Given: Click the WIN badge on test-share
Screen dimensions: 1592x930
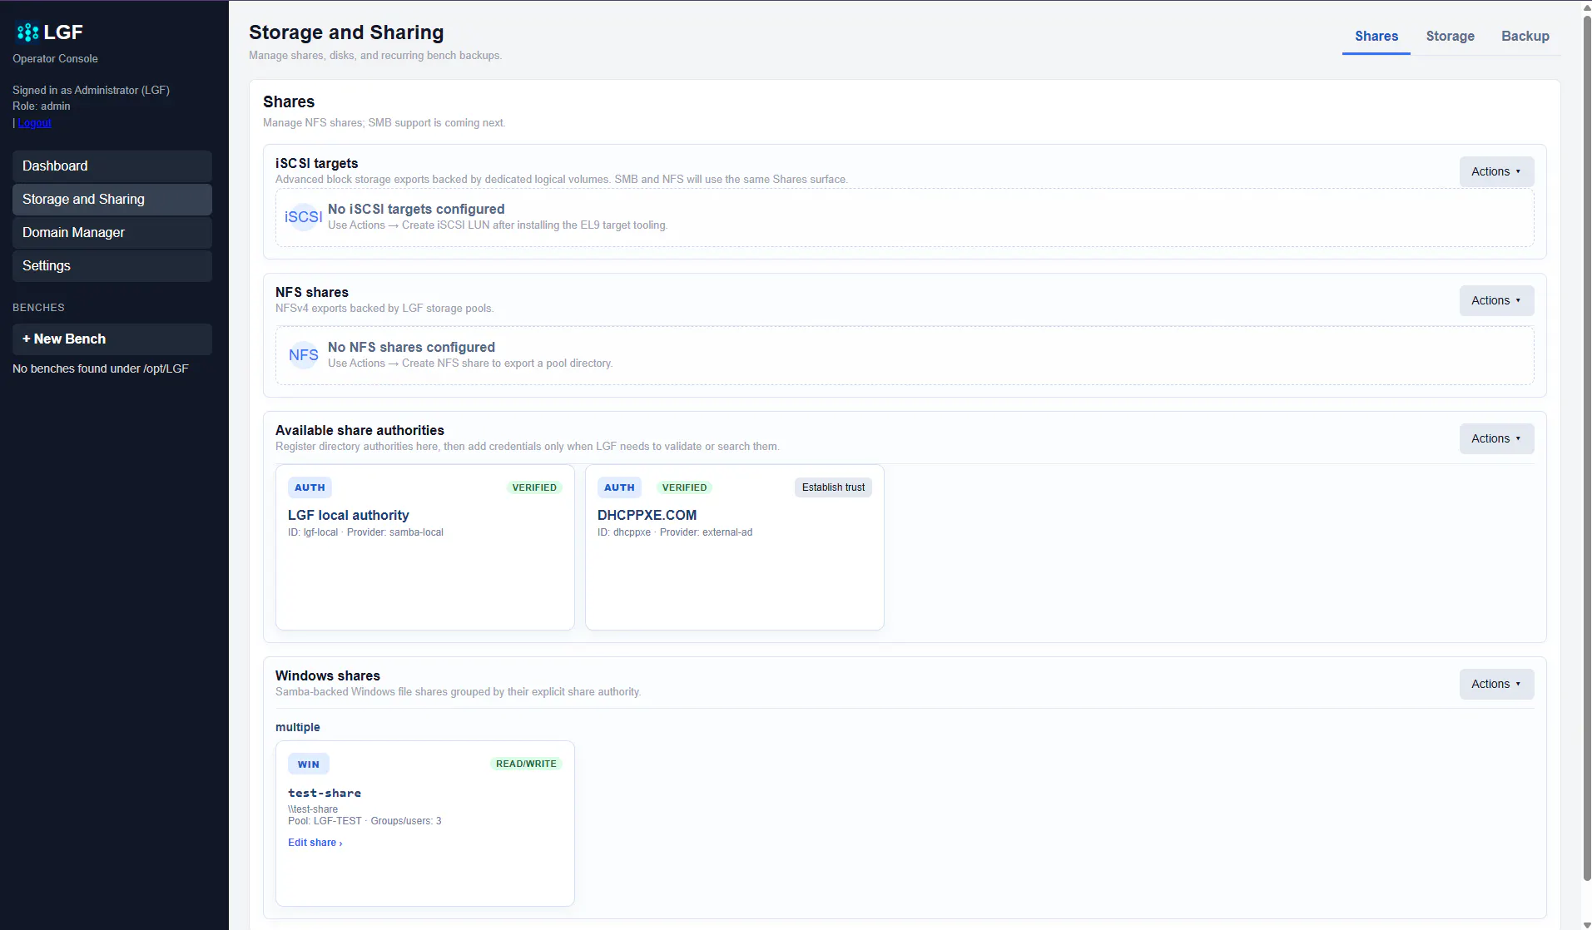Looking at the screenshot, I should [x=309, y=764].
